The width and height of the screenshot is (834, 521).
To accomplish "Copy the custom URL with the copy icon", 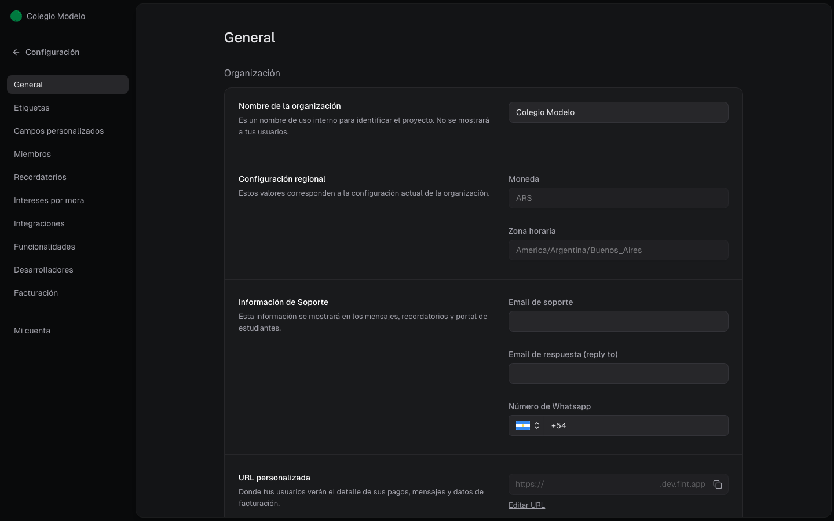I will pyautogui.click(x=718, y=485).
